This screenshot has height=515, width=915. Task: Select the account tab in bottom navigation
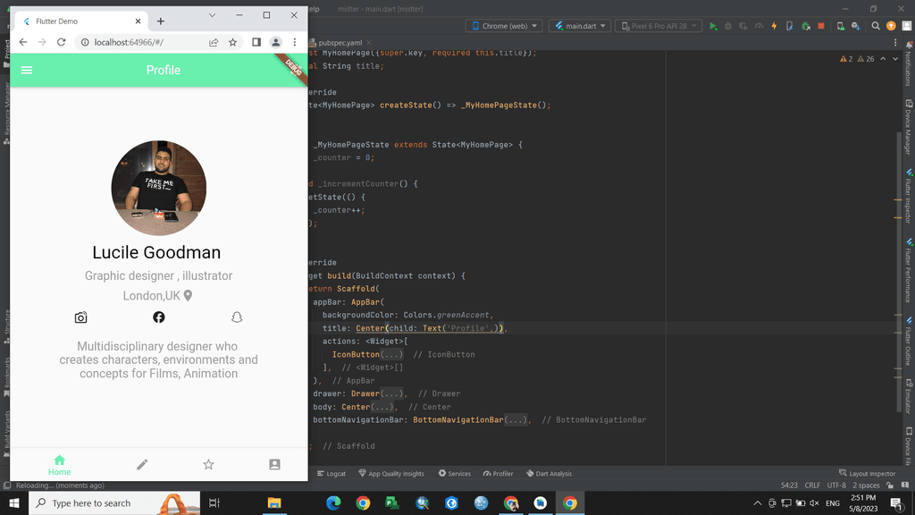(274, 464)
